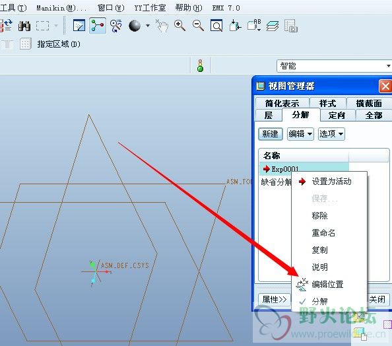Screen dimensions: 392x346
Task: Toggle the Spin Center icon
Action: click(98, 26)
